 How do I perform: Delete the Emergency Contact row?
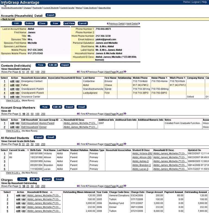coord(18,81)
